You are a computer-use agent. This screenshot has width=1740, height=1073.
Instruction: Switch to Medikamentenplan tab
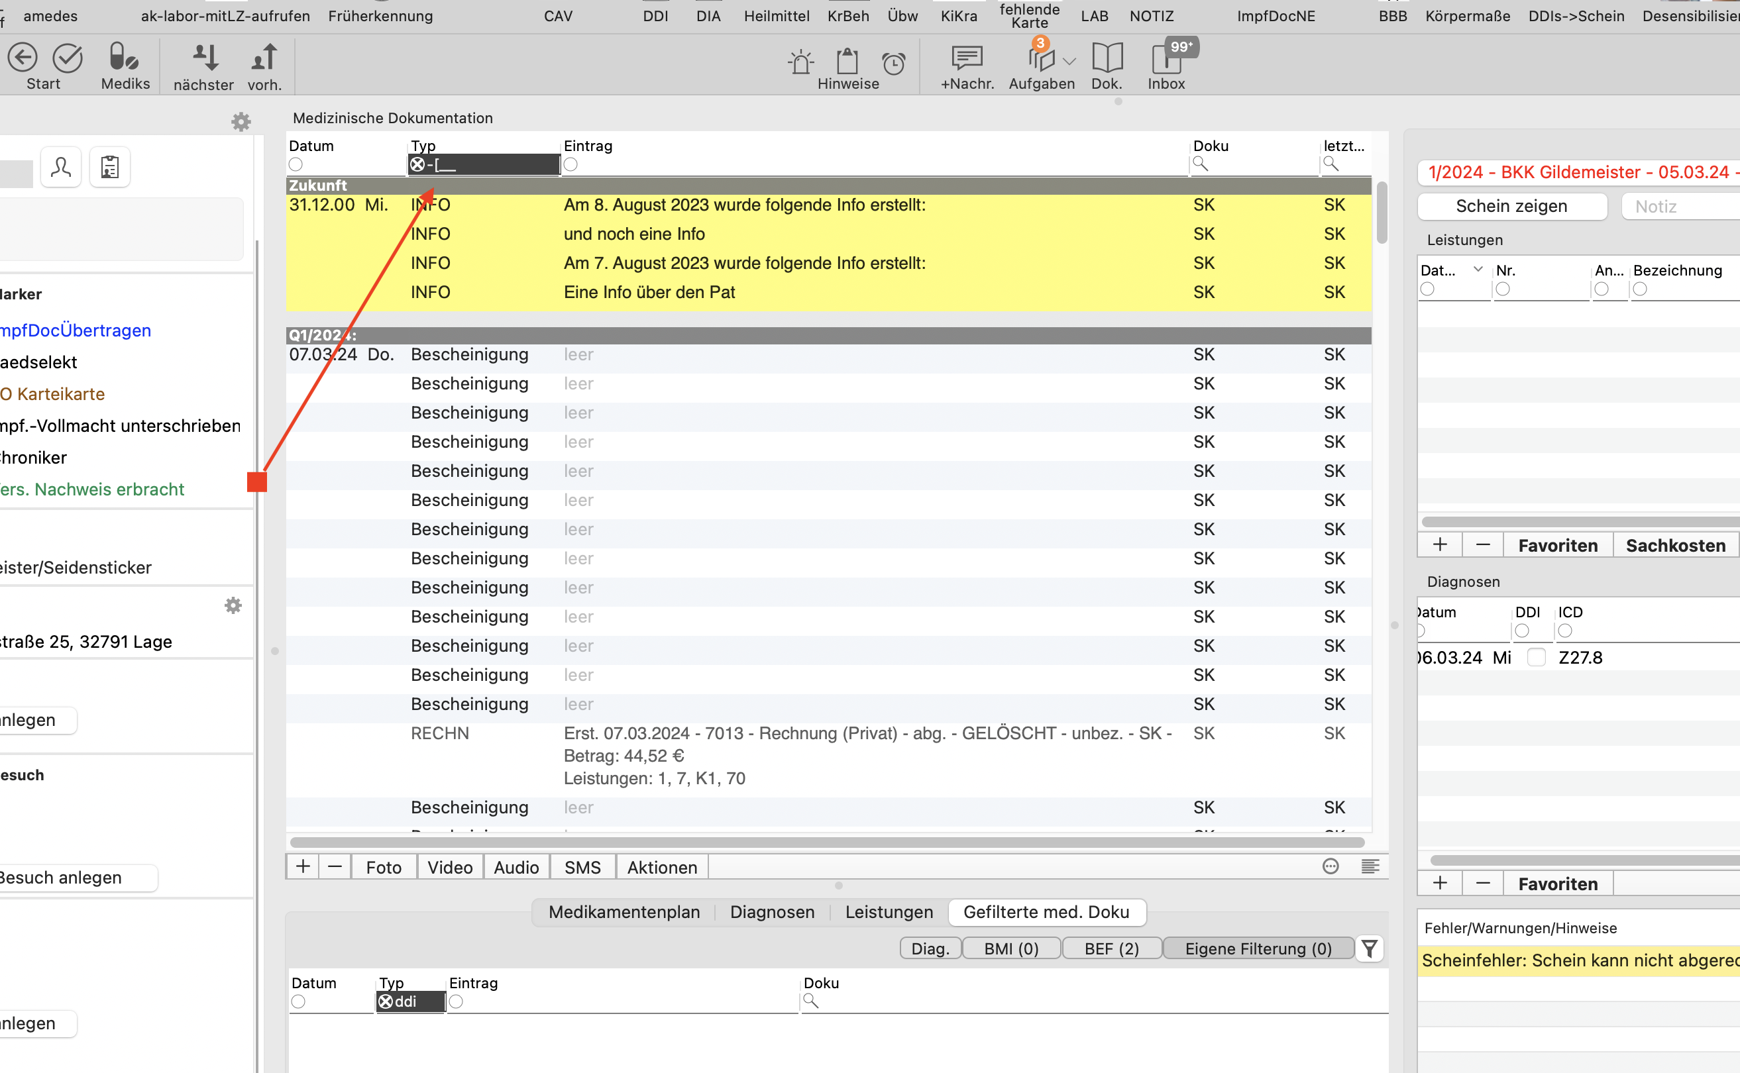click(x=624, y=912)
